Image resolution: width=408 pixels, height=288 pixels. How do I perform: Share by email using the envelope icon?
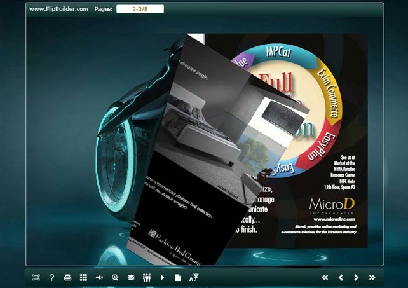(x=131, y=277)
